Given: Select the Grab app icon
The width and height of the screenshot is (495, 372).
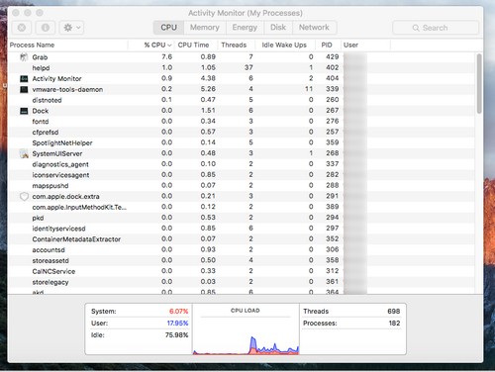Looking at the screenshot, I should click(x=24, y=57).
